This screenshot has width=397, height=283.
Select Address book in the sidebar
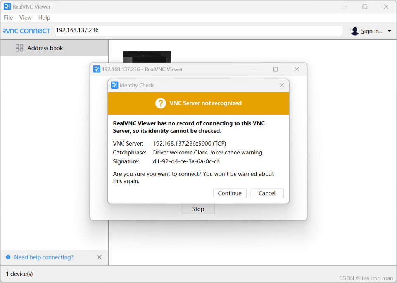[45, 48]
